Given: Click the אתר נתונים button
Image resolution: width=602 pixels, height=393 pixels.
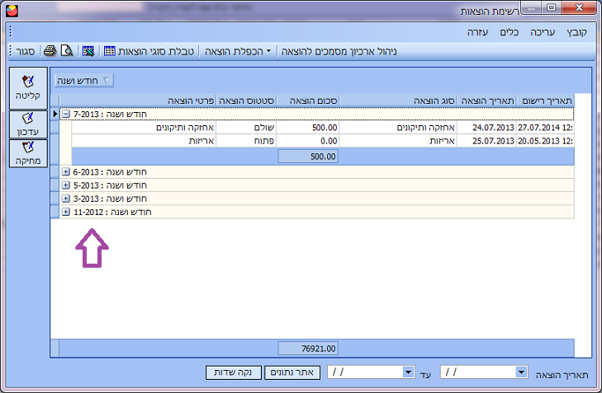Looking at the screenshot, I should coord(292,372).
